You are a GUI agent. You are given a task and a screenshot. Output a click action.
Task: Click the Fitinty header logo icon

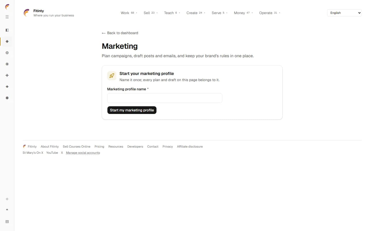[26, 13]
